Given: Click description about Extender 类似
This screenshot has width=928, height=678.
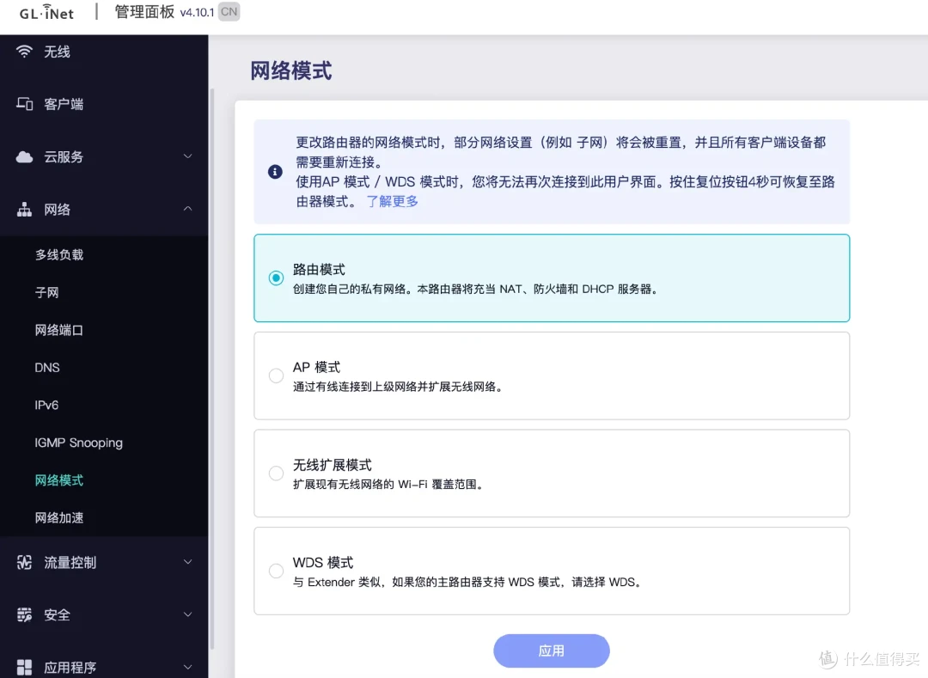Looking at the screenshot, I should [x=467, y=582].
